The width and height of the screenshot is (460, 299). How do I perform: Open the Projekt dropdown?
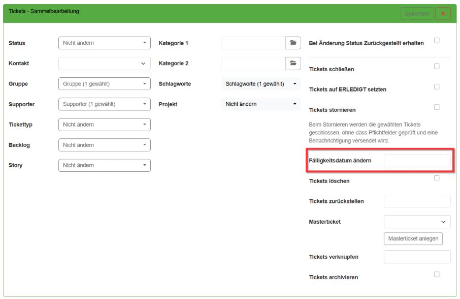[x=261, y=104]
